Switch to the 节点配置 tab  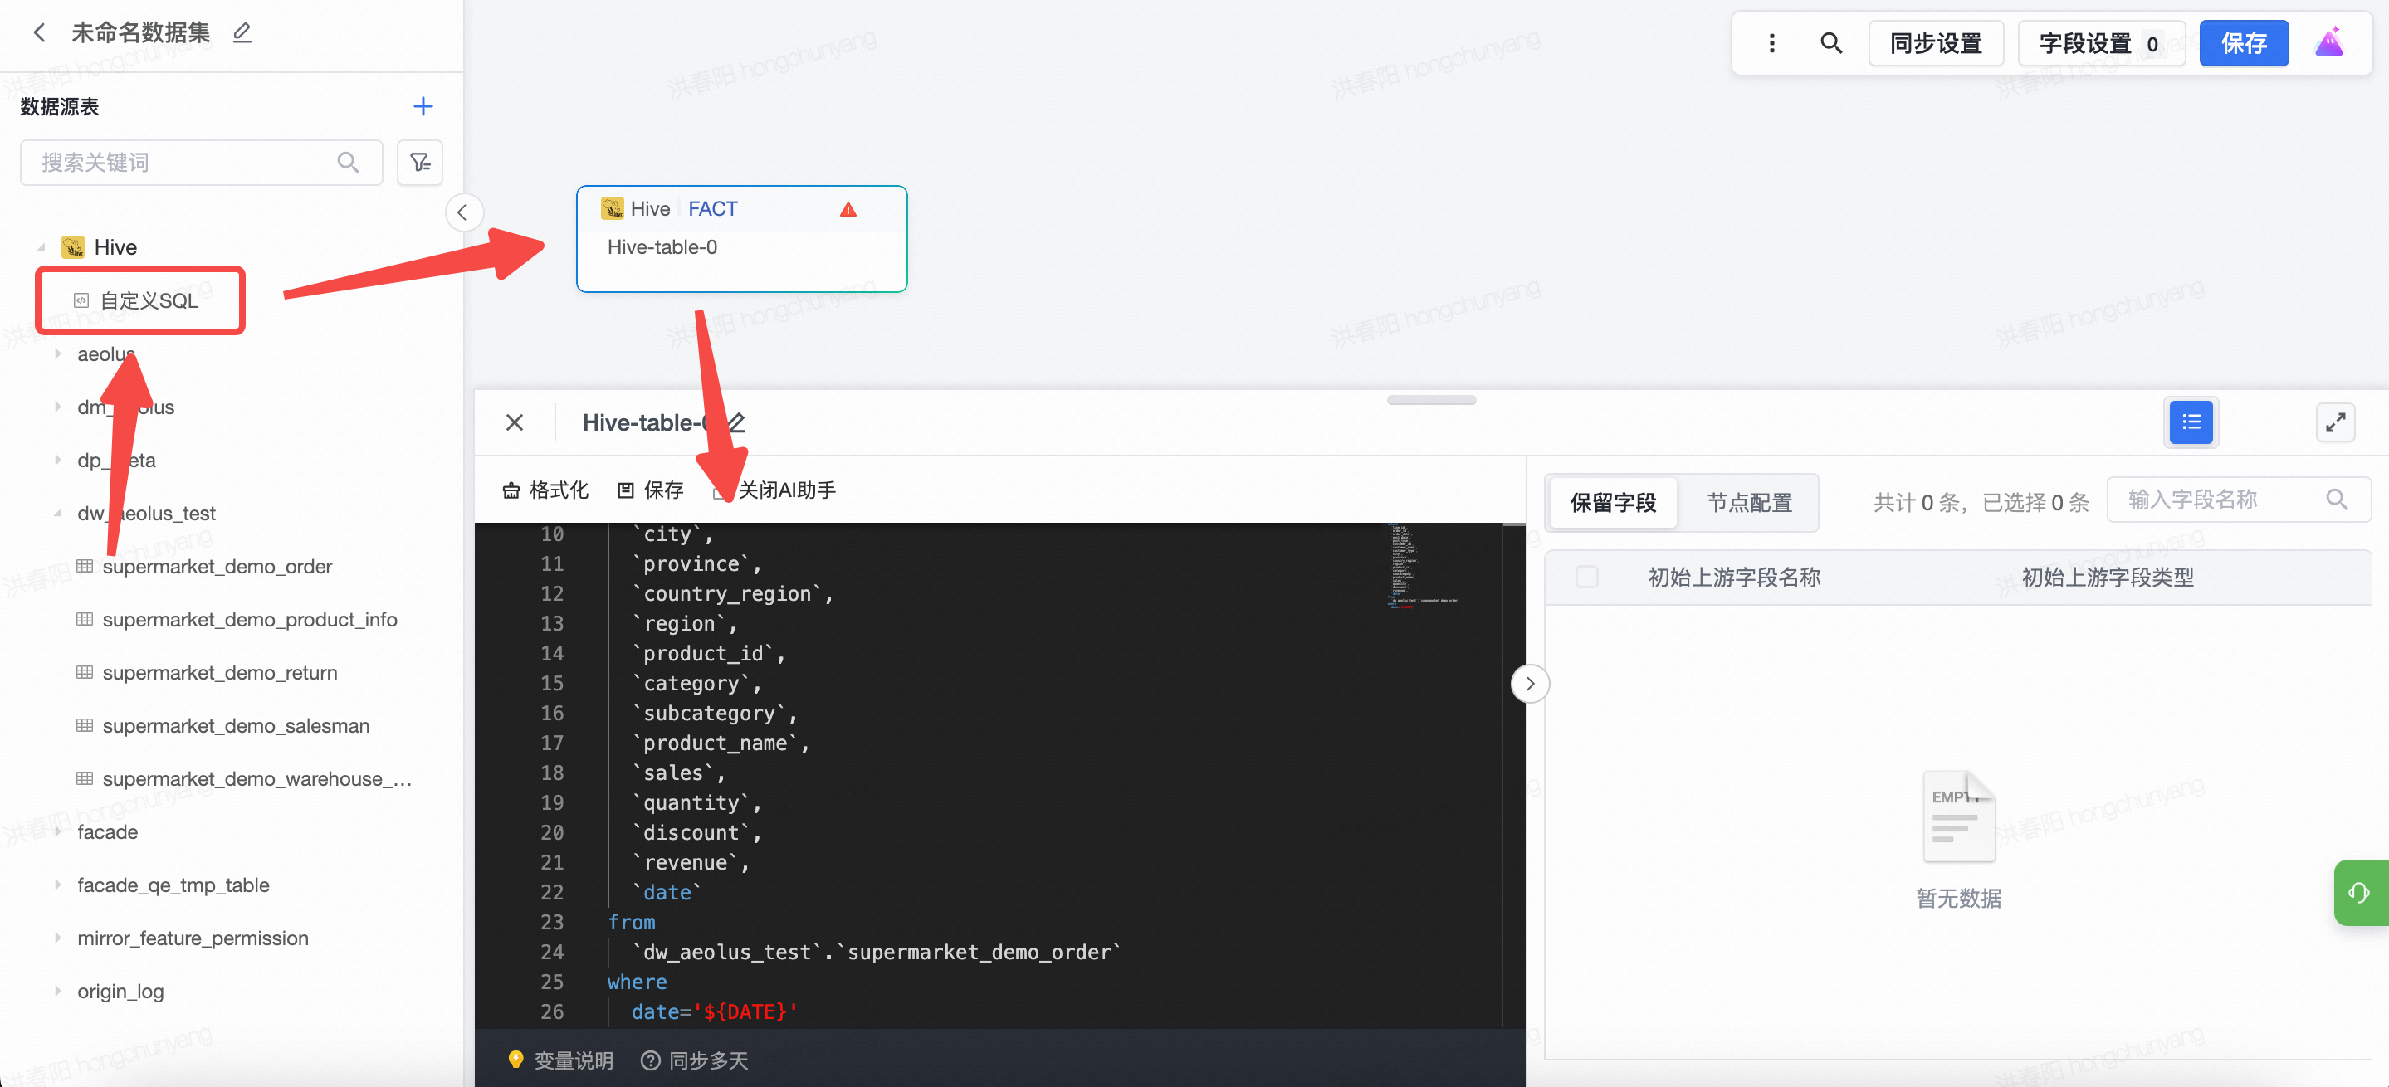click(1749, 503)
